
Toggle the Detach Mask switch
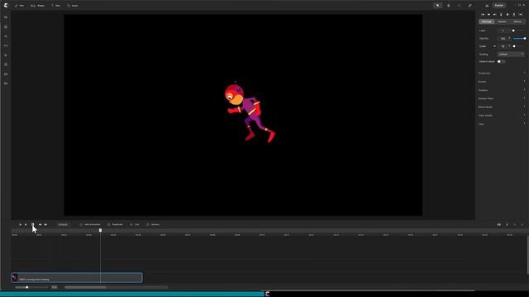(501, 62)
